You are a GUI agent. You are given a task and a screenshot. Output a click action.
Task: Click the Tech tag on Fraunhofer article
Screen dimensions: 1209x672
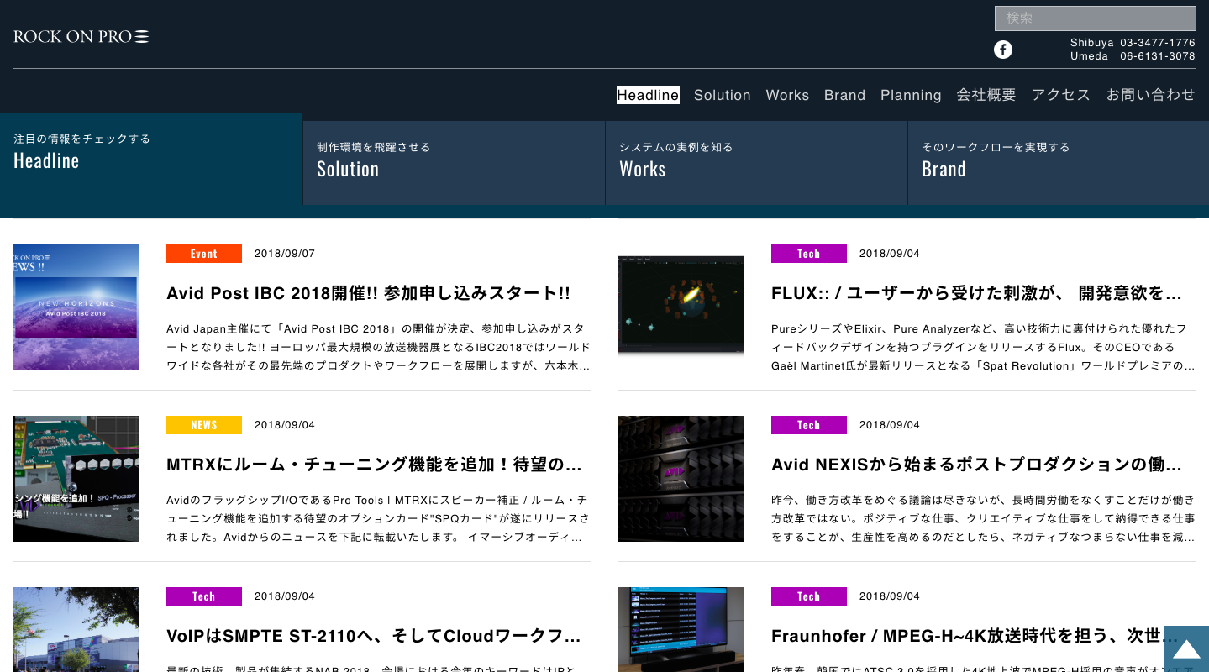tap(809, 596)
